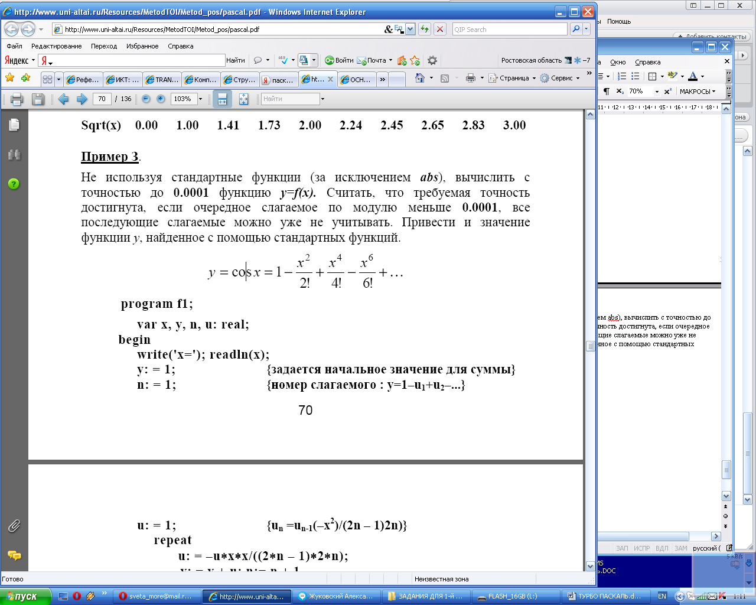Viewport: 756px width, 605px height.
Task: Switch to the Стру... browser tab
Action: (240, 79)
